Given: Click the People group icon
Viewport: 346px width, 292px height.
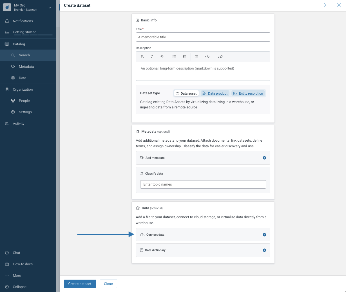Looking at the screenshot, I should point(13,101).
